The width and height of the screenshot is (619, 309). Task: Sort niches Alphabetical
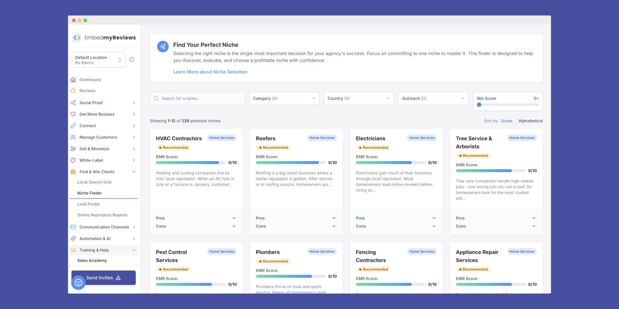tap(530, 121)
